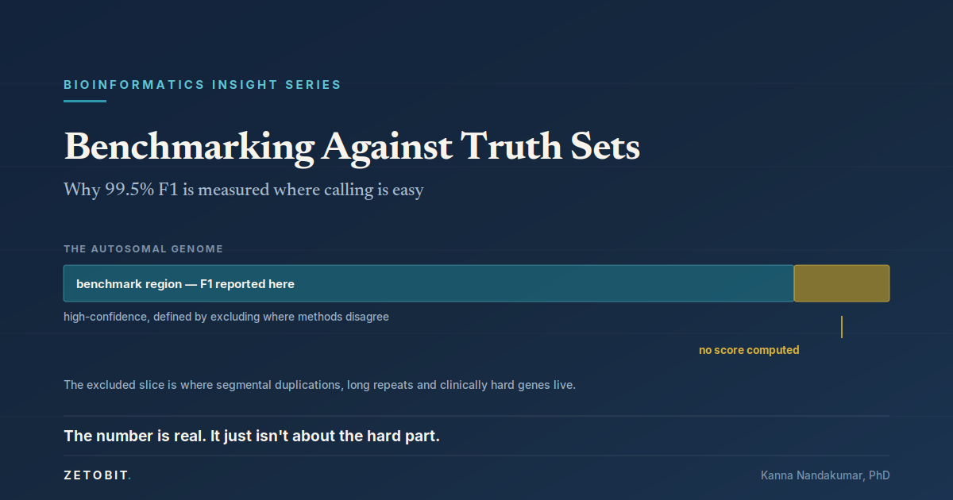Viewport: 953px width, 500px height.
Task: Select the 'Benchmarking Against Truth Sets' headline
Action: [352, 147]
